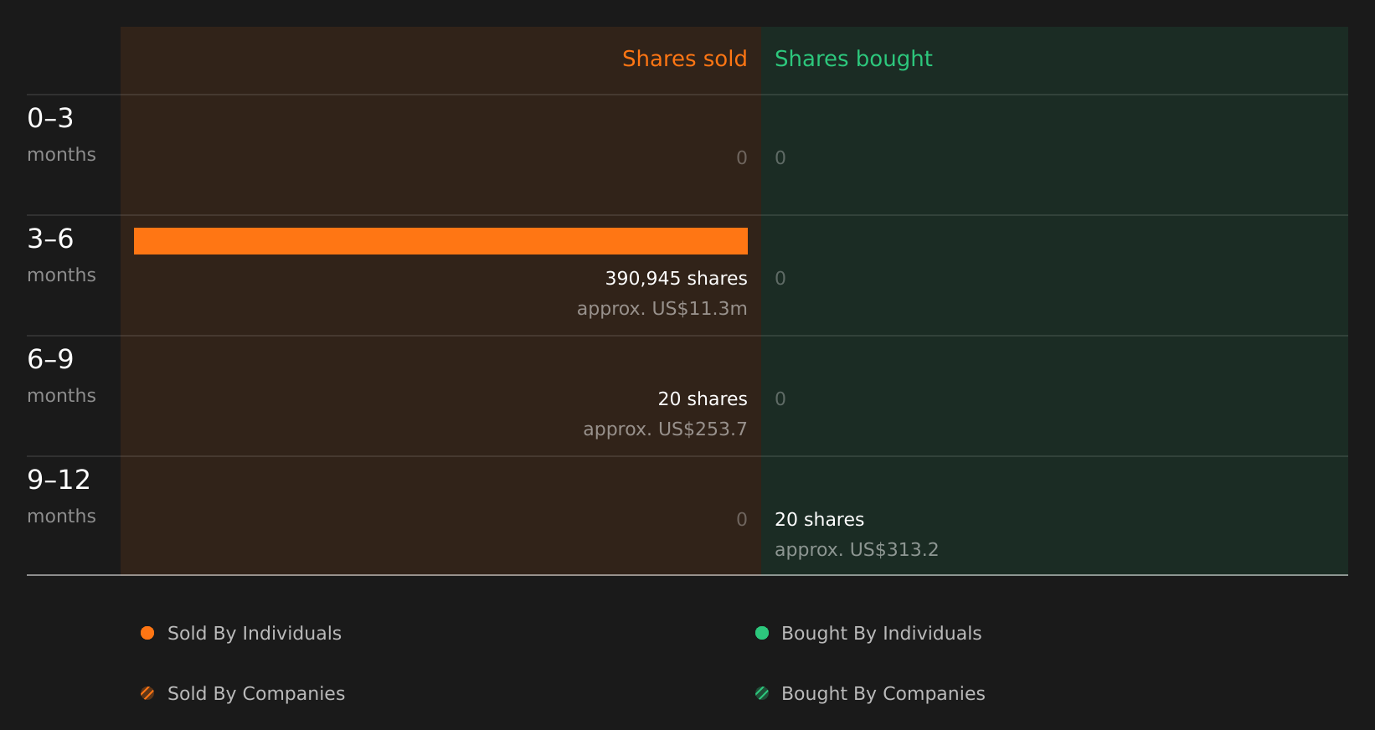Select the Bought By Individuals legend label
This screenshot has height=730, width=1375.
881,634
